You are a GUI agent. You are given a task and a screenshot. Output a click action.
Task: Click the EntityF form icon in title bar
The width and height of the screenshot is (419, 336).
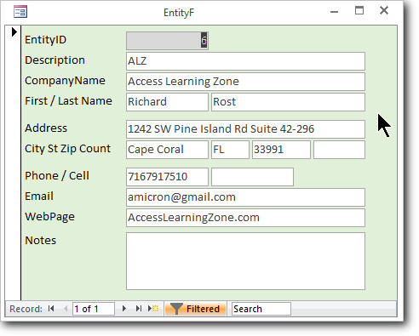(x=20, y=12)
